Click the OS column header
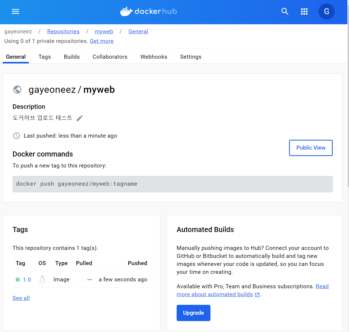Image resolution: width=349 pixels, height=332 pixels. click(42, 263)
